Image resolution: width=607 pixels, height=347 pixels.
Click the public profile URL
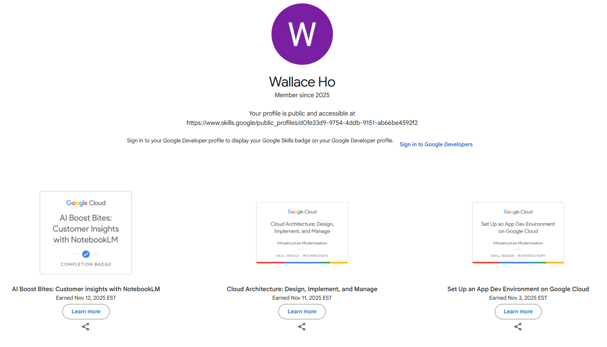click(302, 123)
